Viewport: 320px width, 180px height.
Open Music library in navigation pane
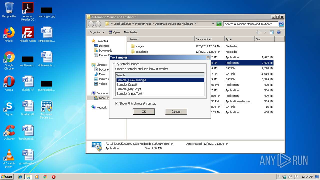[100, 74]
